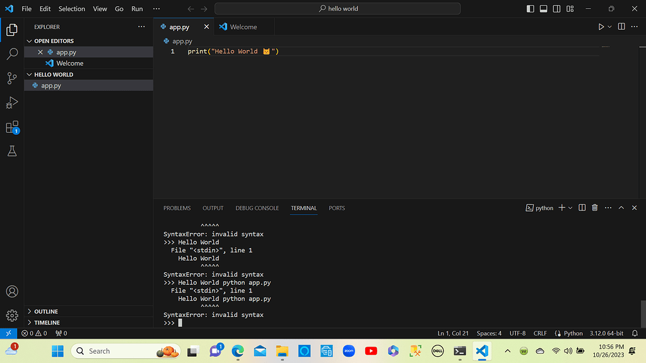Viewport: 646px width, 363px height.
Task: Expand the OUTLINE section
Action: [46, 311]
